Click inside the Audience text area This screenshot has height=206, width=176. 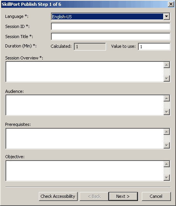[x=85, y=105]
